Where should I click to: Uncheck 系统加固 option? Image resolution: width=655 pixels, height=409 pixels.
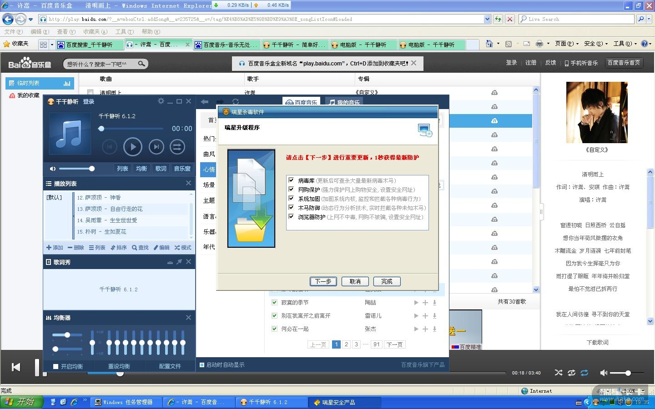(x=291, y=198)
